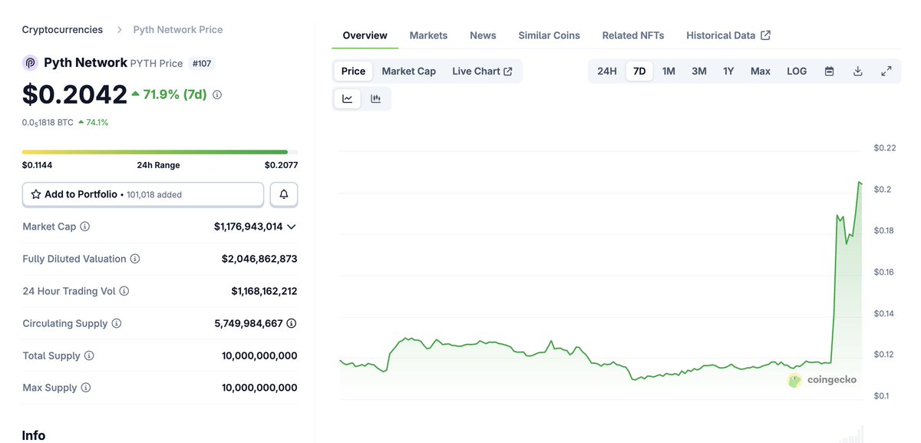This screenshot has height=443, width=921.
Task: Select Market Cap chart mode
Action: (x=409, y=71)
